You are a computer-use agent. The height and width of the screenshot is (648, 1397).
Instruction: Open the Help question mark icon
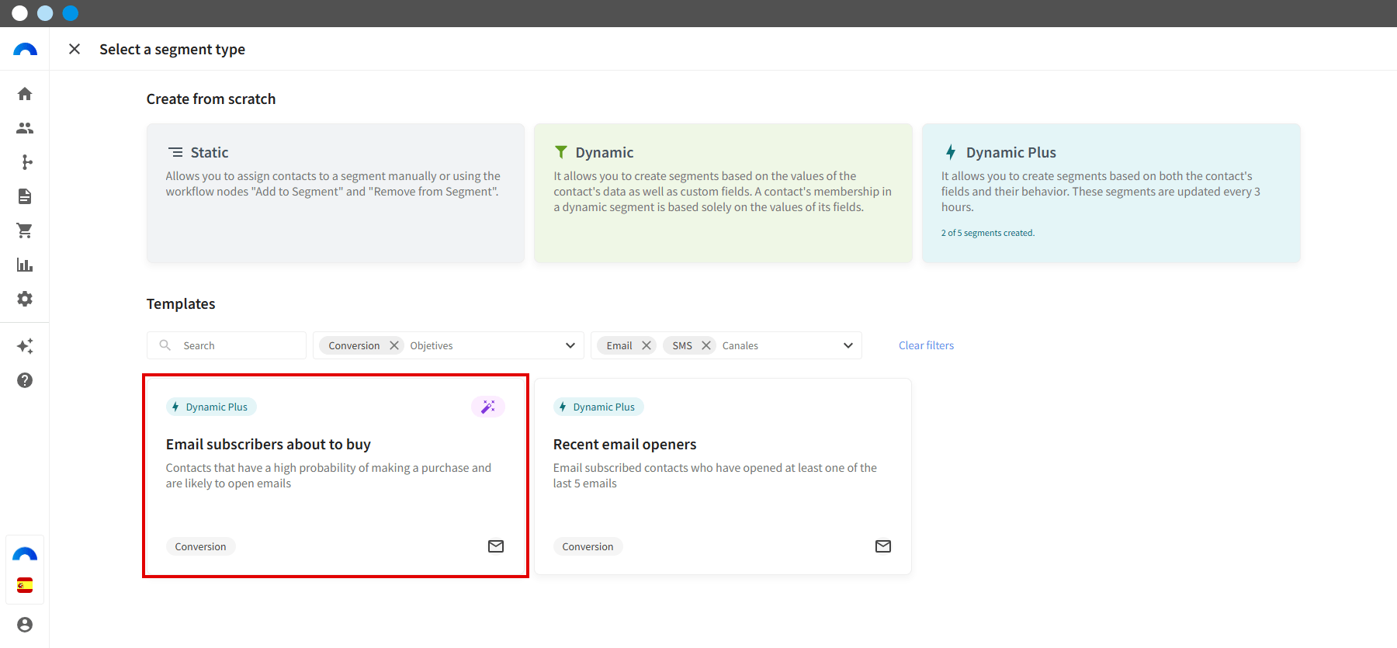point(25,380)
